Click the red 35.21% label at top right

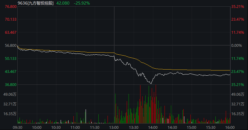(x=238, y=7)
